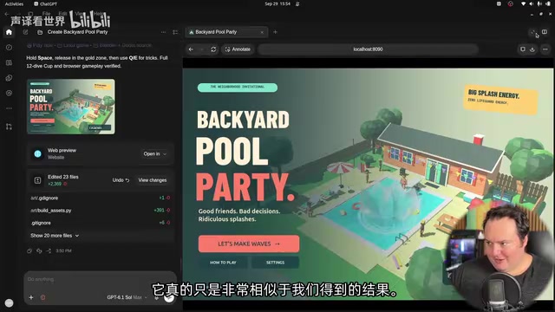Open the preview more options ellipsis
This screenshot has width=555, height=312.
point(545,49)
